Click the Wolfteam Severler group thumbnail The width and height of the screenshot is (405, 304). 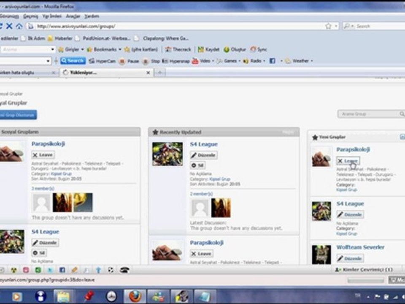click(321, 254)
